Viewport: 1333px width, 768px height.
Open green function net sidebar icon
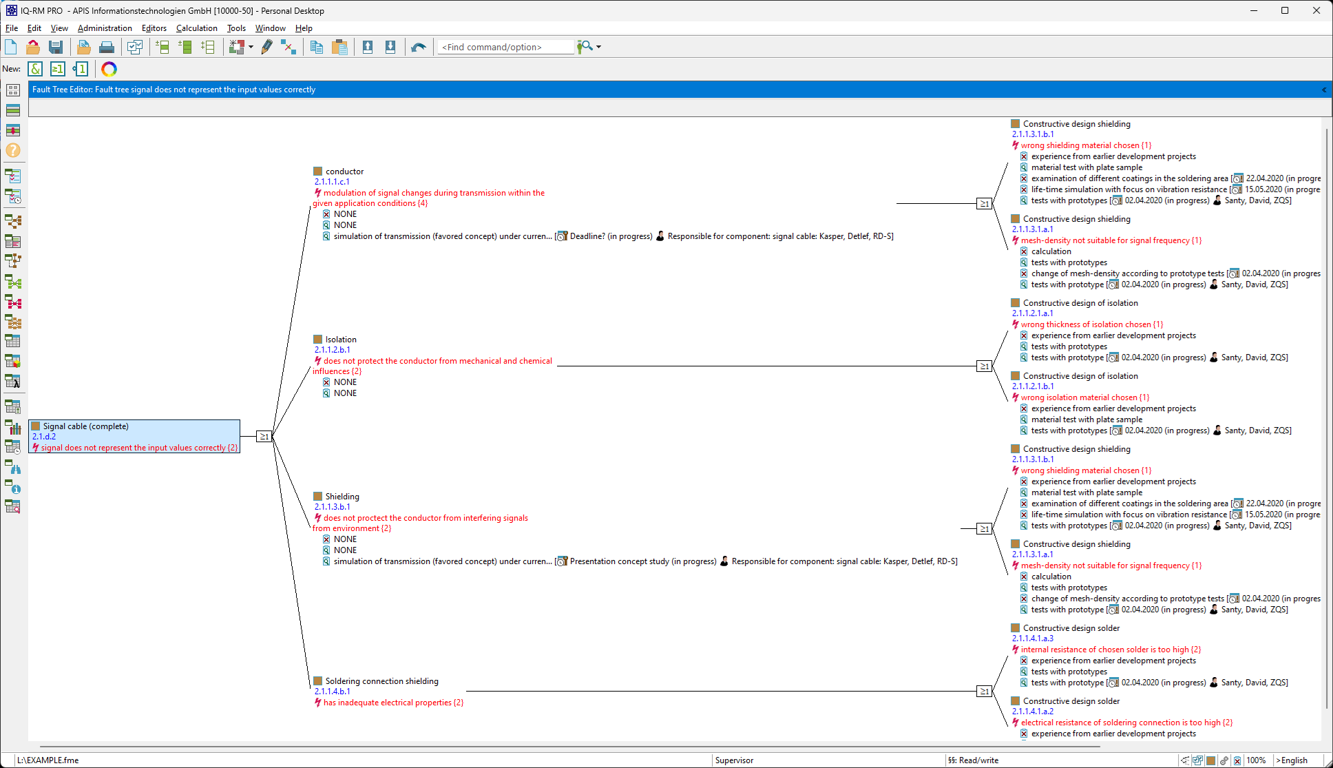[x=13, y=282]
